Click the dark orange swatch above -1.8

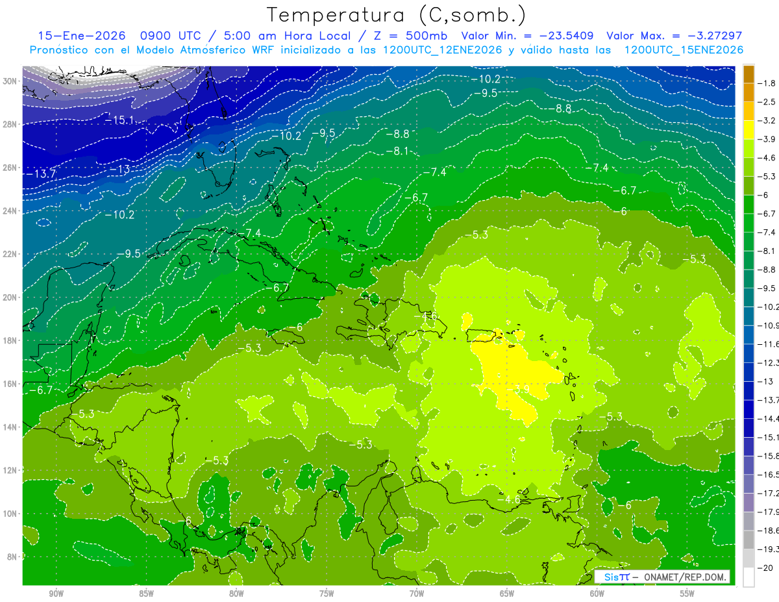[748, 73]
